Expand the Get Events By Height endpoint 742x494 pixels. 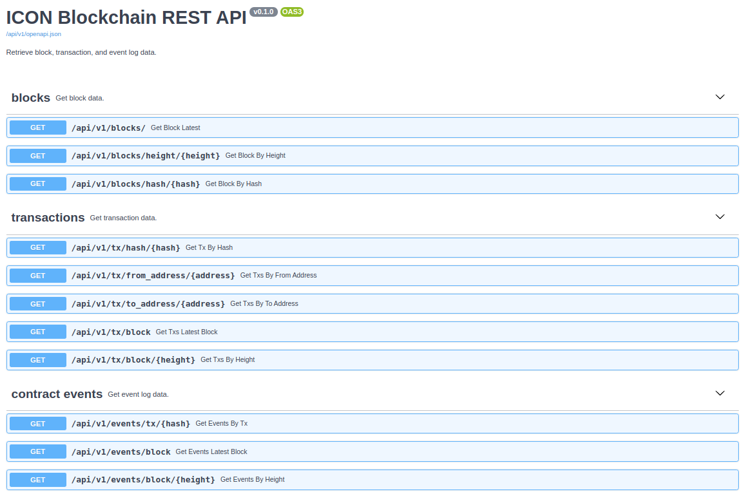click(252, 480)
